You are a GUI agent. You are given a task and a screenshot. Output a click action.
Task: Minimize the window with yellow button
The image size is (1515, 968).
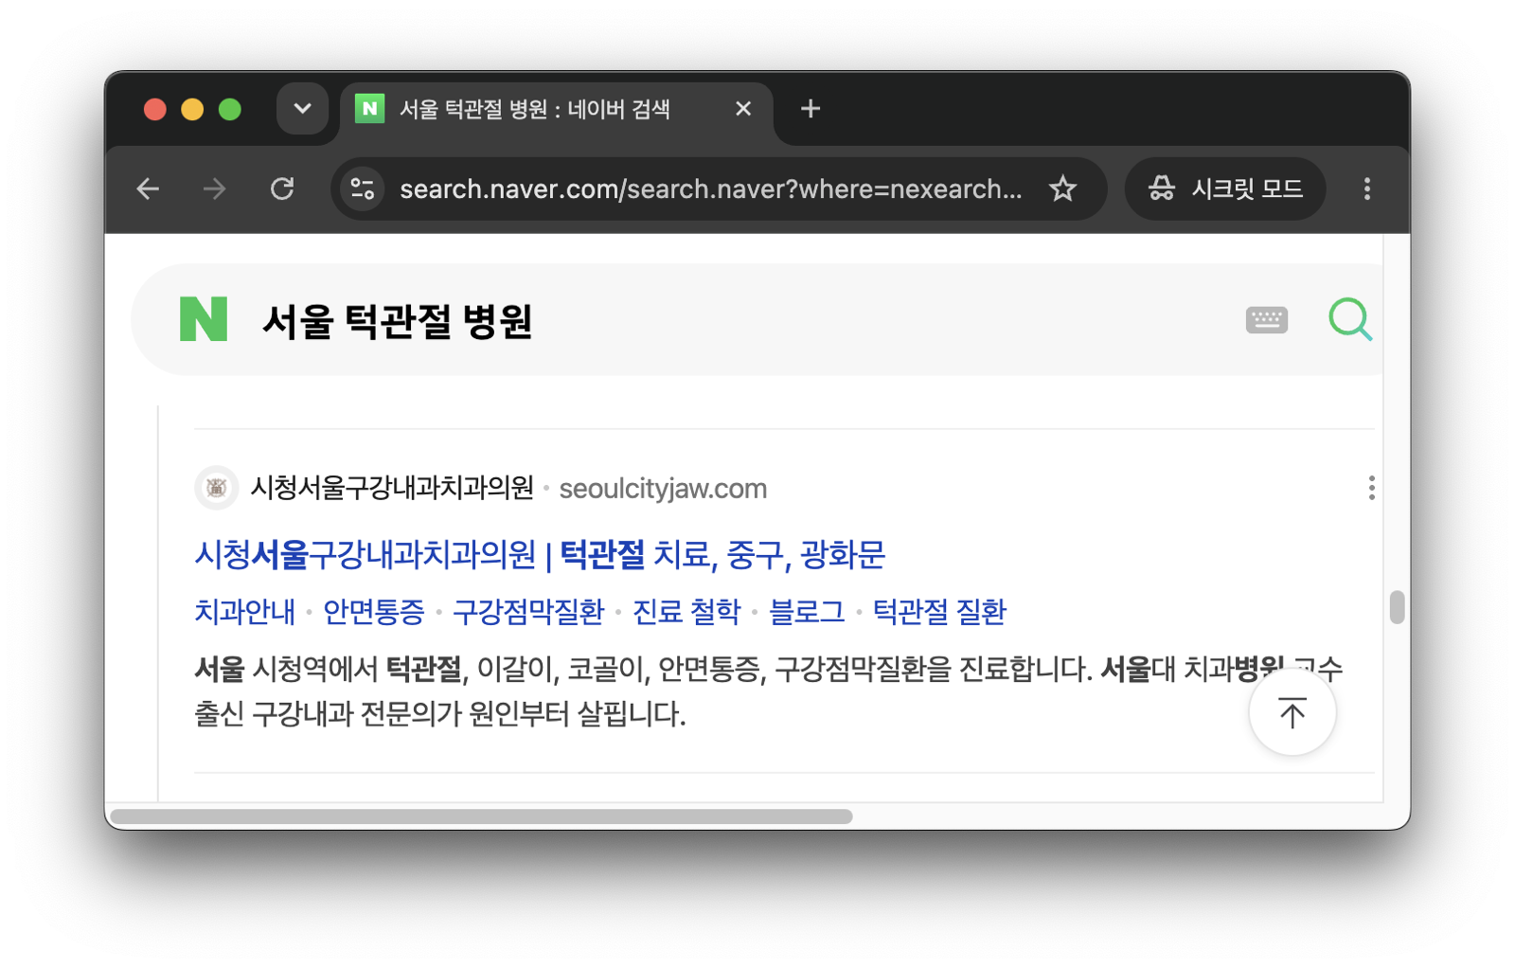tap(192, 109)
